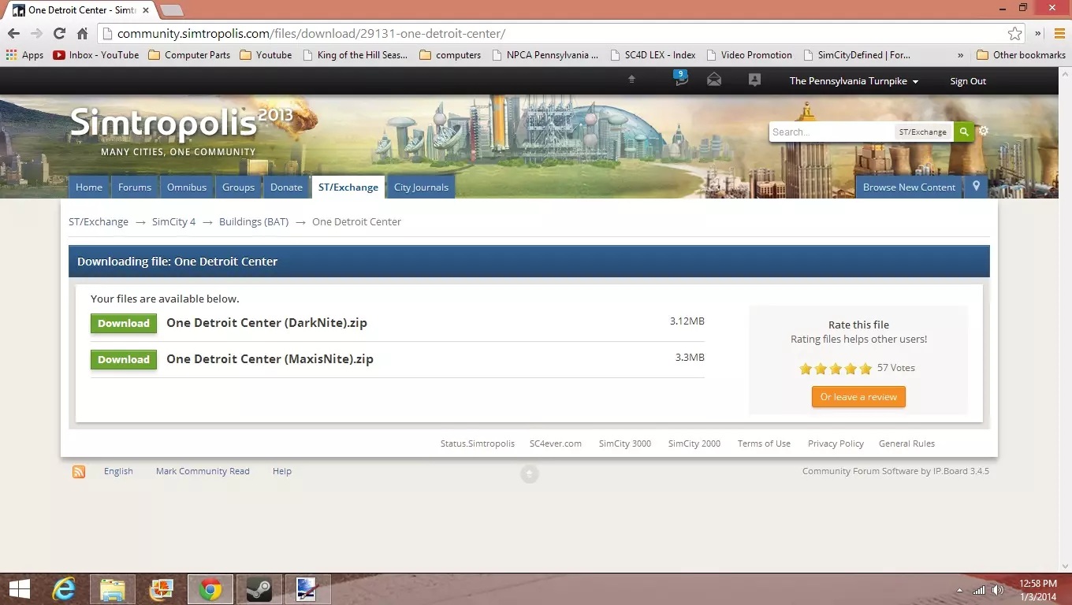Open the Apps shortcut in bookmarks bar

tap(24, 55)
